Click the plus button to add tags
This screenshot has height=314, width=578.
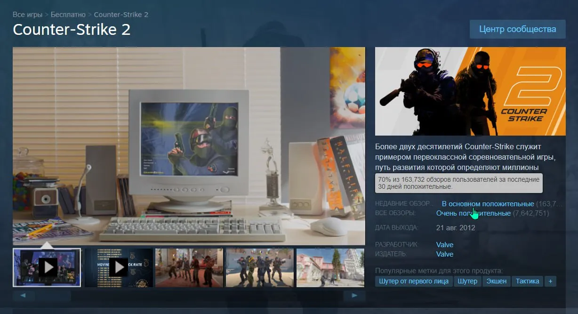(550, 281)
